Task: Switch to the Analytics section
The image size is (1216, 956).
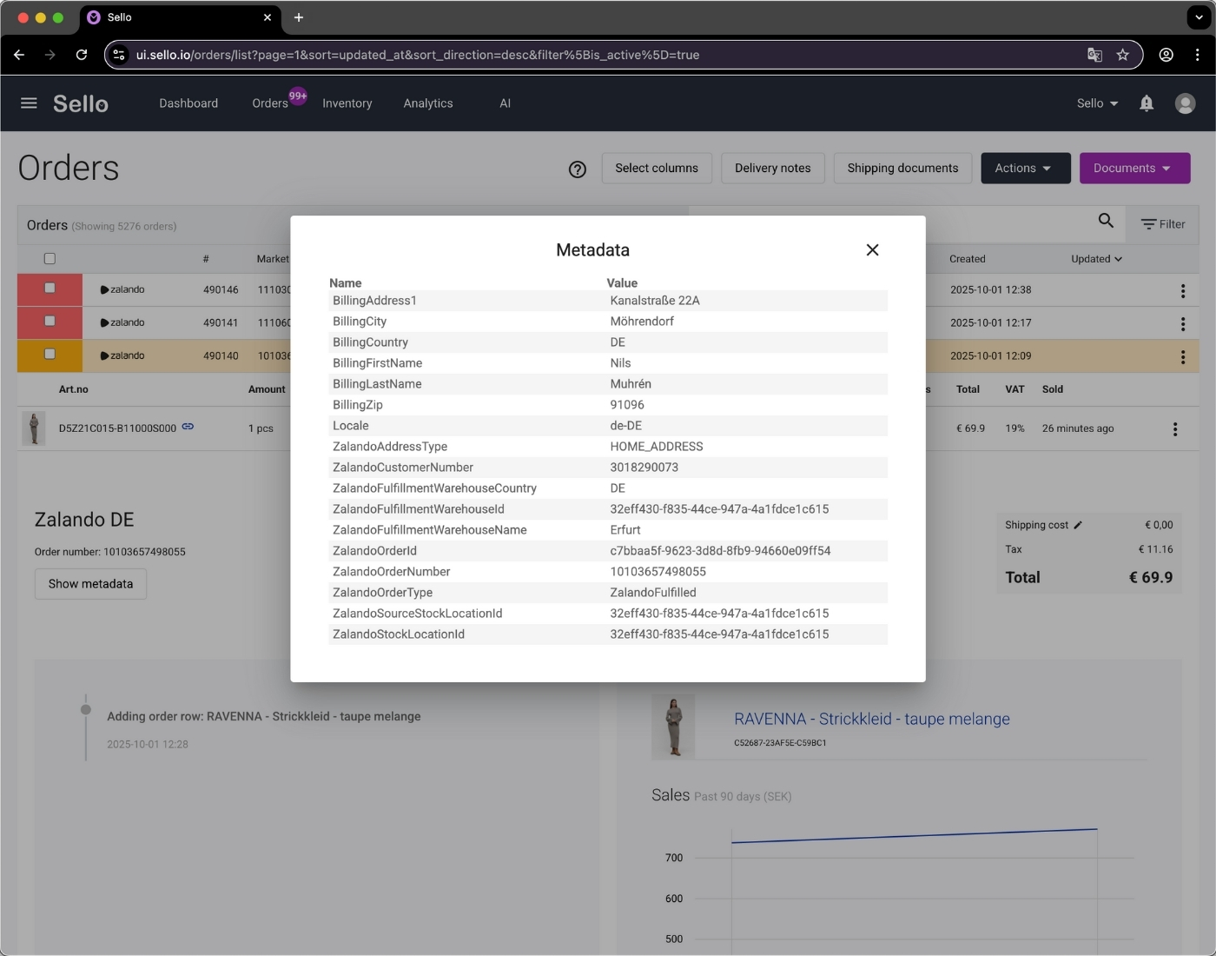Action: click(427, 103)
